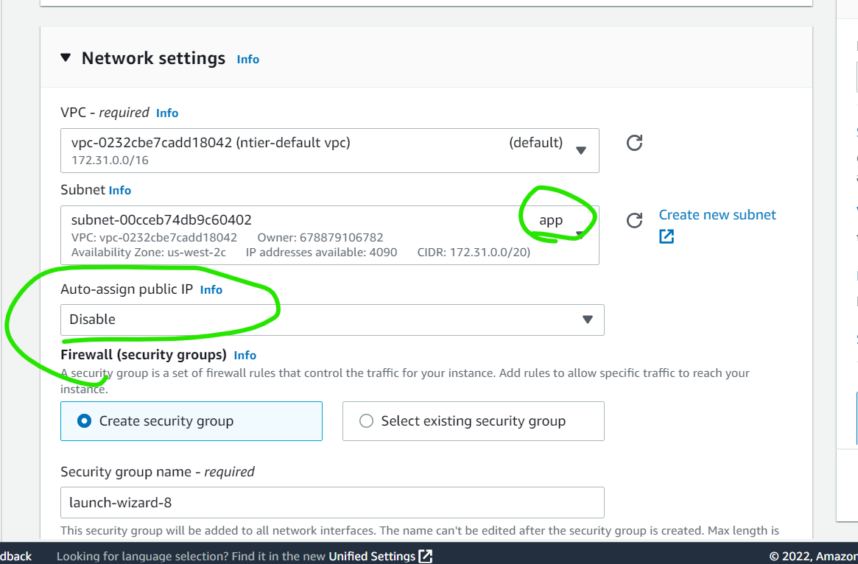Image resolution: width=858 pixels, height=564 pixels.
Task: Expand Auto-assign public IP dropdown showing Disable
Action: (332, 320)
